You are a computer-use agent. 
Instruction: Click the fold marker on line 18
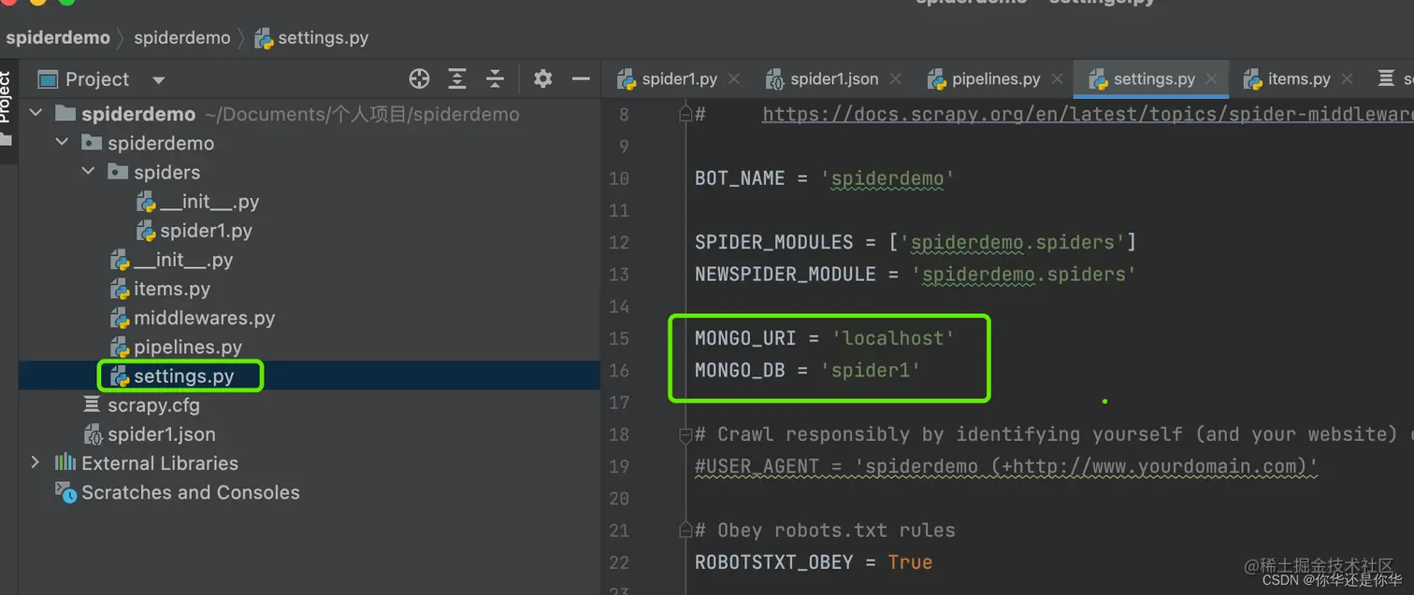click(685, 434)
